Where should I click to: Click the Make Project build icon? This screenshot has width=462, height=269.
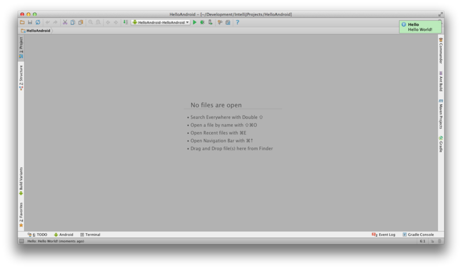tap(125, 23)
